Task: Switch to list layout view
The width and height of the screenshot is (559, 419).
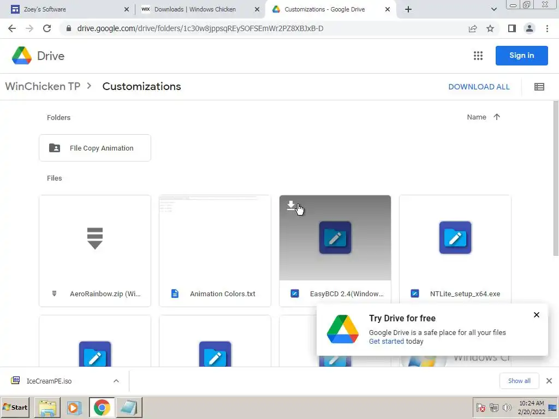Action: [x=539, y=87]
